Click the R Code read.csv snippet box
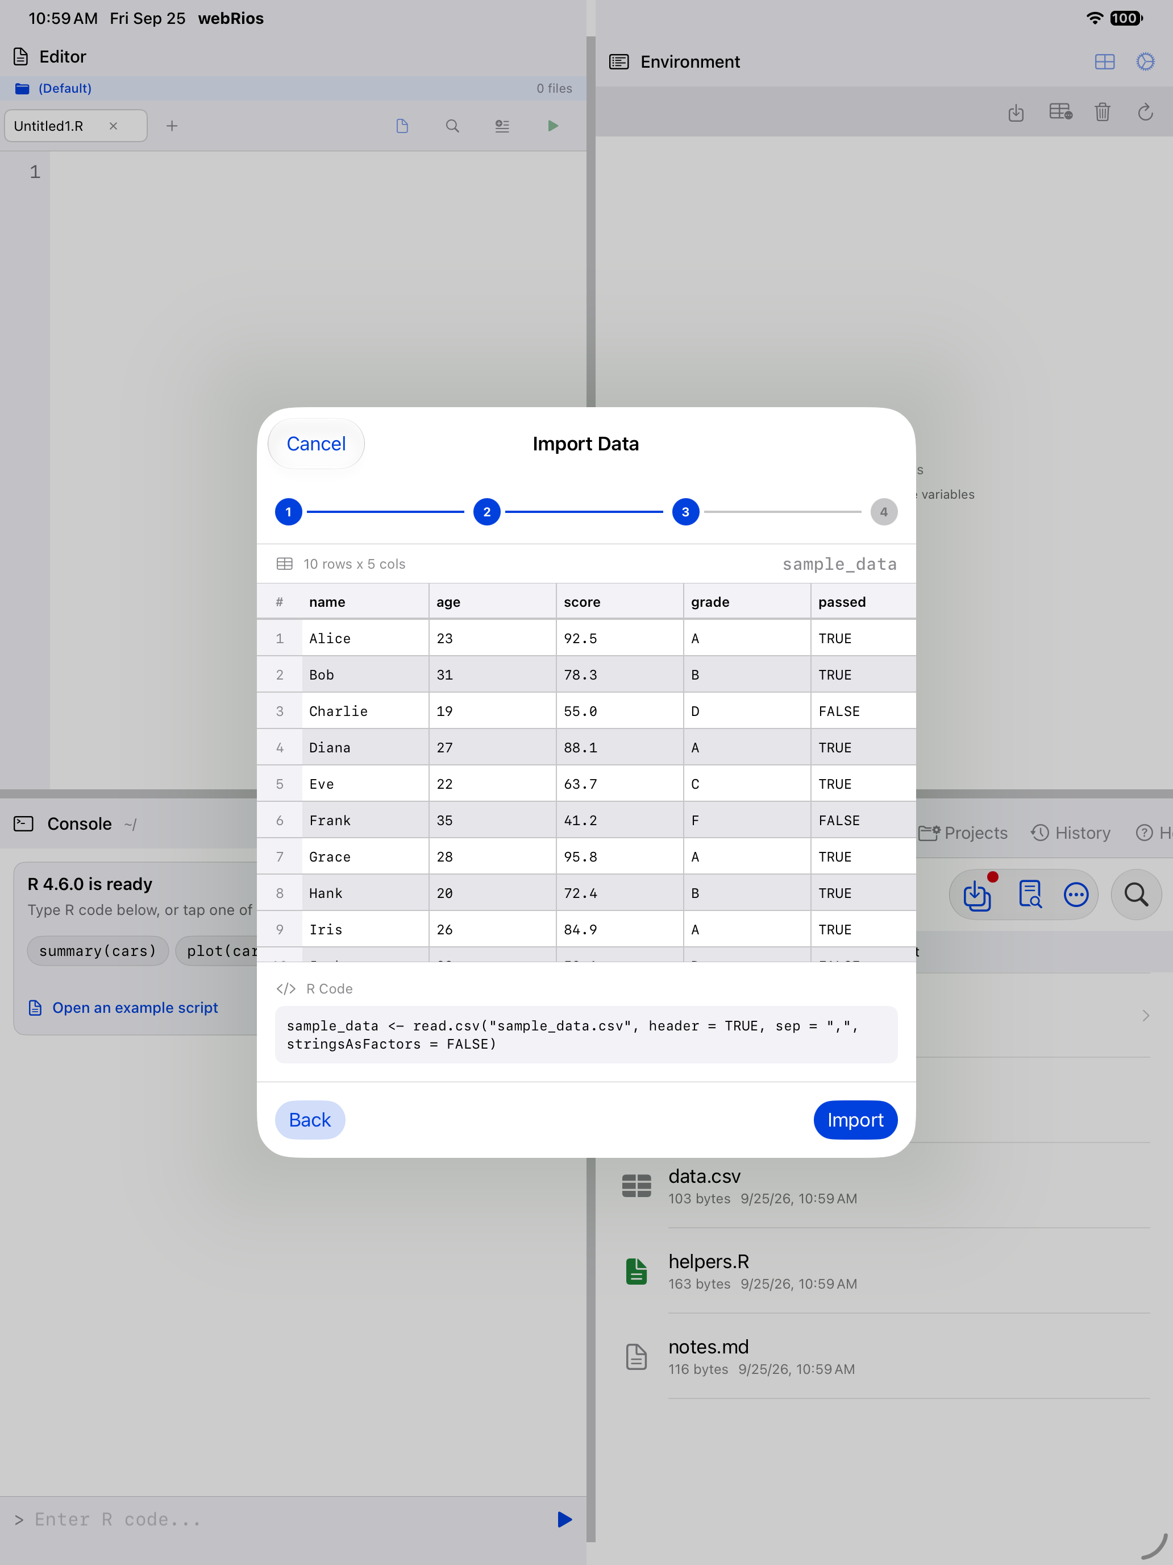1173x1565 pixels. [586, 1034]
